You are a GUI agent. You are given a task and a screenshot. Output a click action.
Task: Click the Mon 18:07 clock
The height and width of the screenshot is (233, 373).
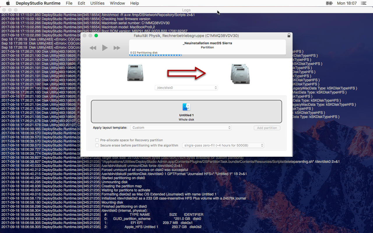[x=347, y=3]
